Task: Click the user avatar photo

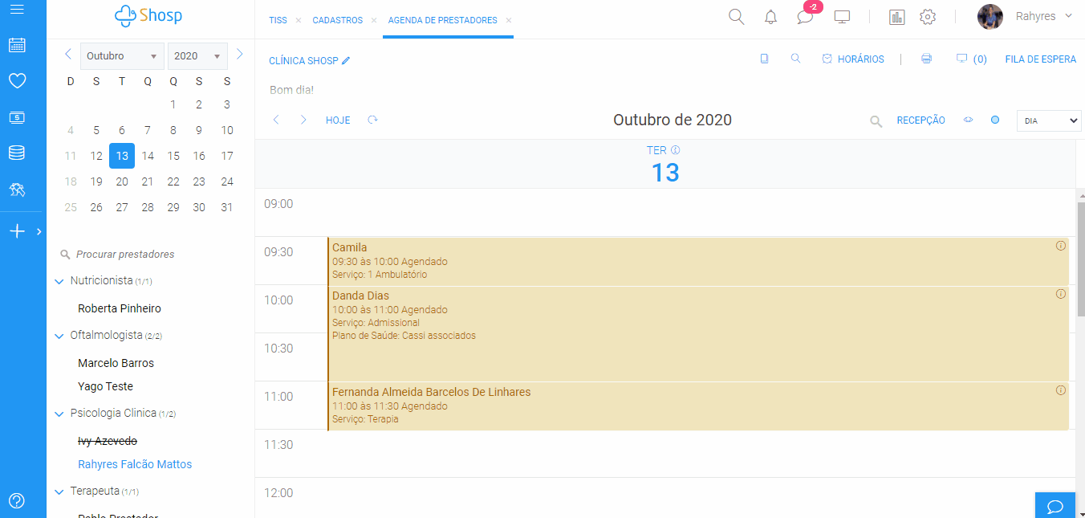Action: pos(990,17)
